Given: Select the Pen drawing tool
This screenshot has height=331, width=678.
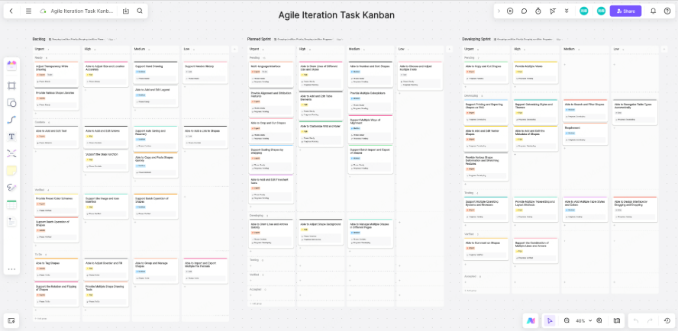Looking at the screenshot, I should point(11,188).
